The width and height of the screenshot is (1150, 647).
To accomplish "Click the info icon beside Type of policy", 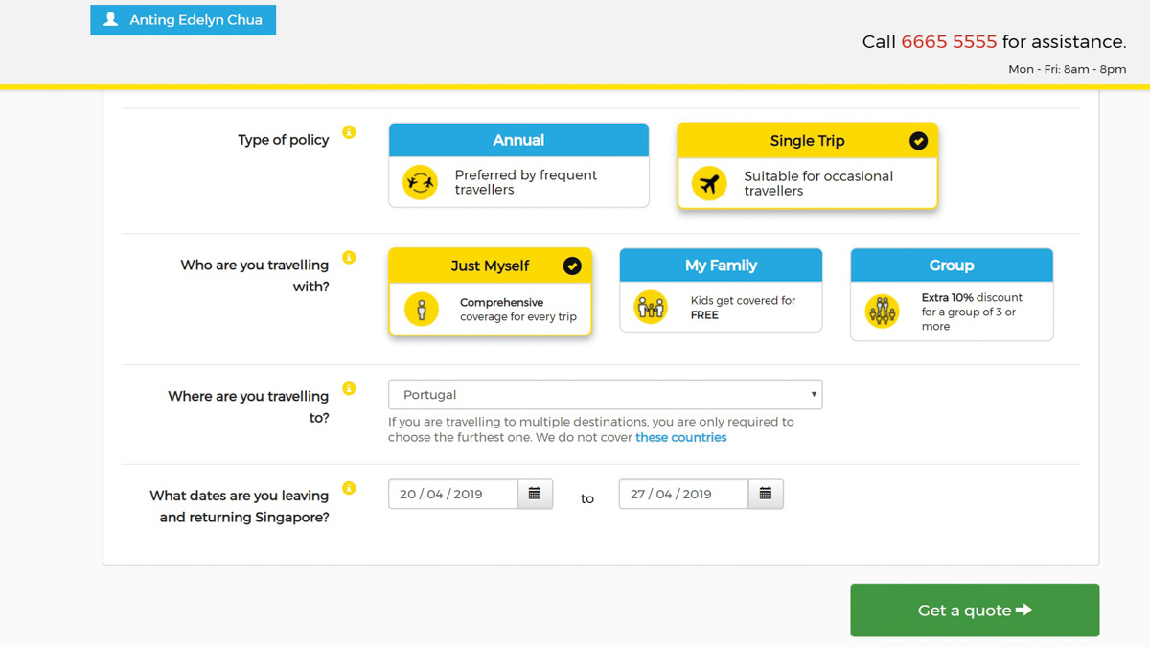I will click(x=349, y=132).
